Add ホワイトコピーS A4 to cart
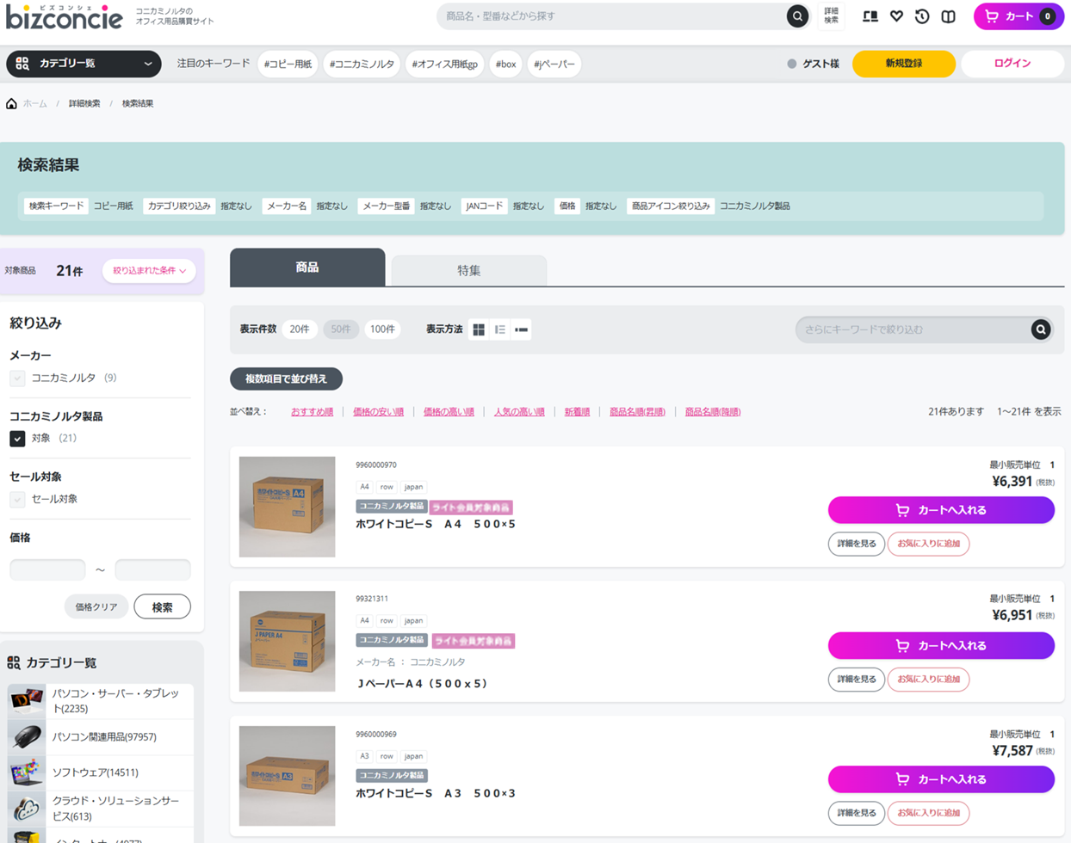The height and width of the screenshot is (843, 1071). click(941, 510)
